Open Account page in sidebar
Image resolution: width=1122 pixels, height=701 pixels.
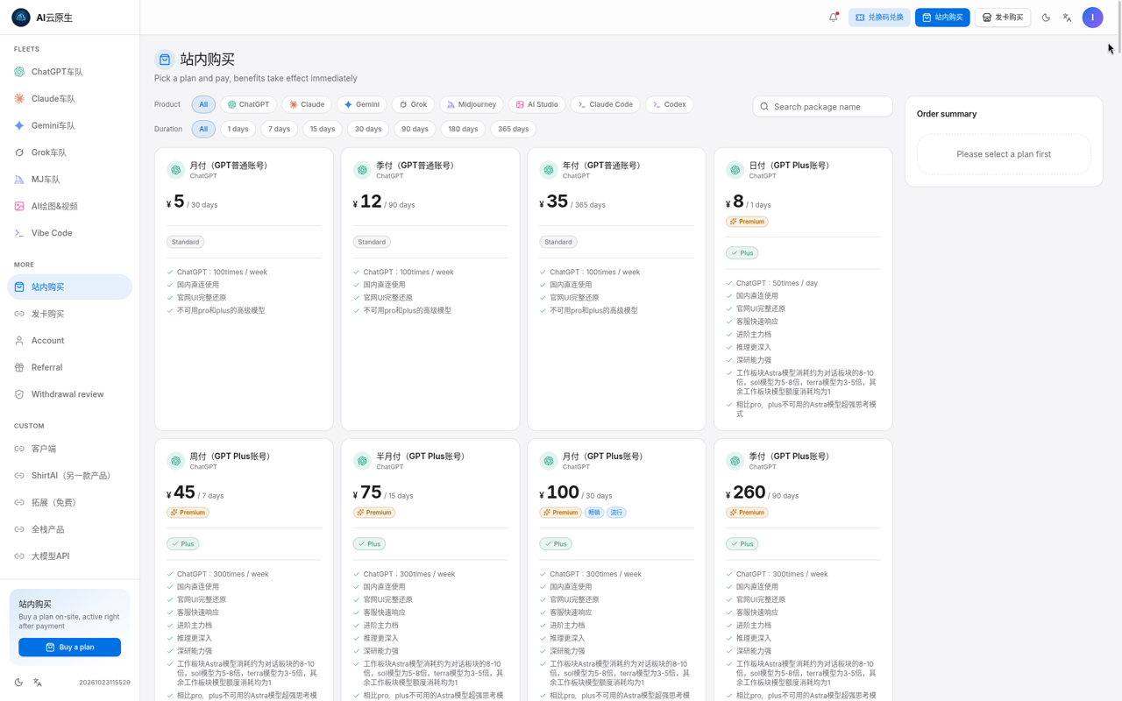[70, 341]
